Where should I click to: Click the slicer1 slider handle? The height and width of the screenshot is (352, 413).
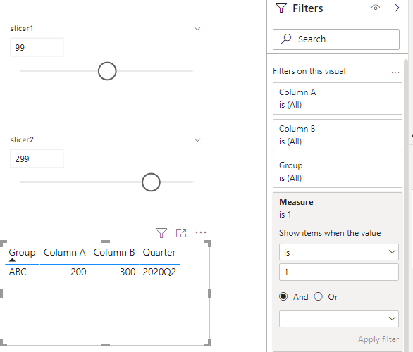[x=107, y=71]
